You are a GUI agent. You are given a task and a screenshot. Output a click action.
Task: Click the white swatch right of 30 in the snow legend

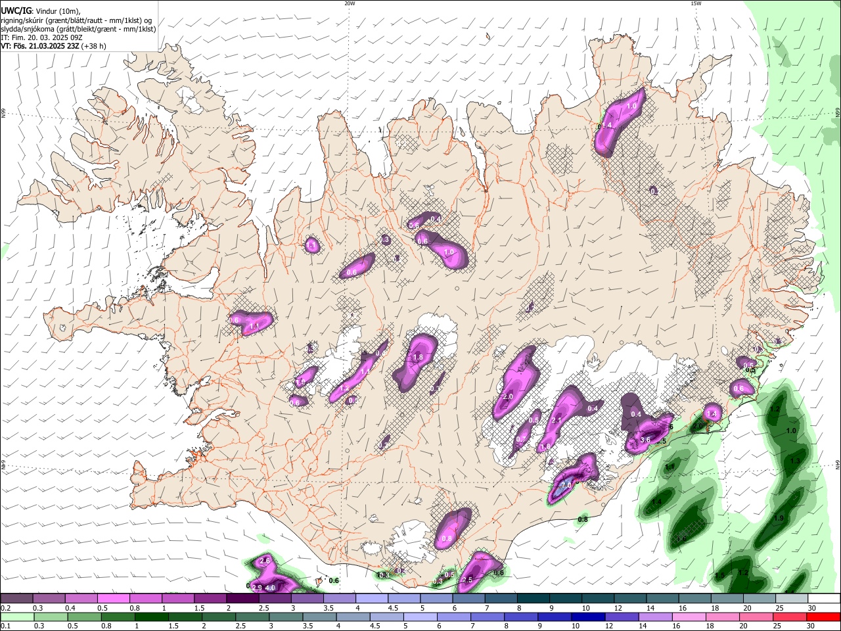tap(825, 599)
